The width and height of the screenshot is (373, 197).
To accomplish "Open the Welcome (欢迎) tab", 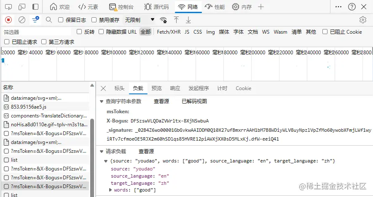I will pos(60,7).
